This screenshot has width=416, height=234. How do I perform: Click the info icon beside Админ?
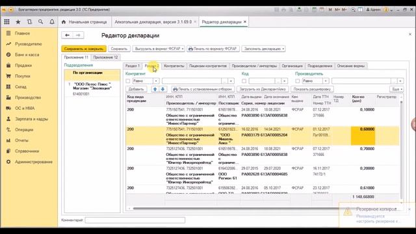(x=386, y=10)
